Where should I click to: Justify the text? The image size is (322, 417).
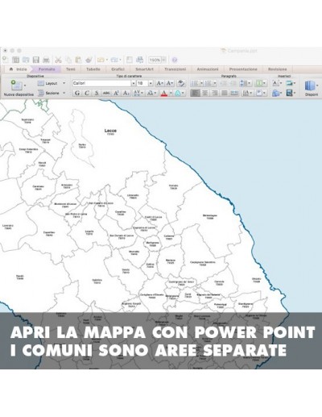pos(225,93)
